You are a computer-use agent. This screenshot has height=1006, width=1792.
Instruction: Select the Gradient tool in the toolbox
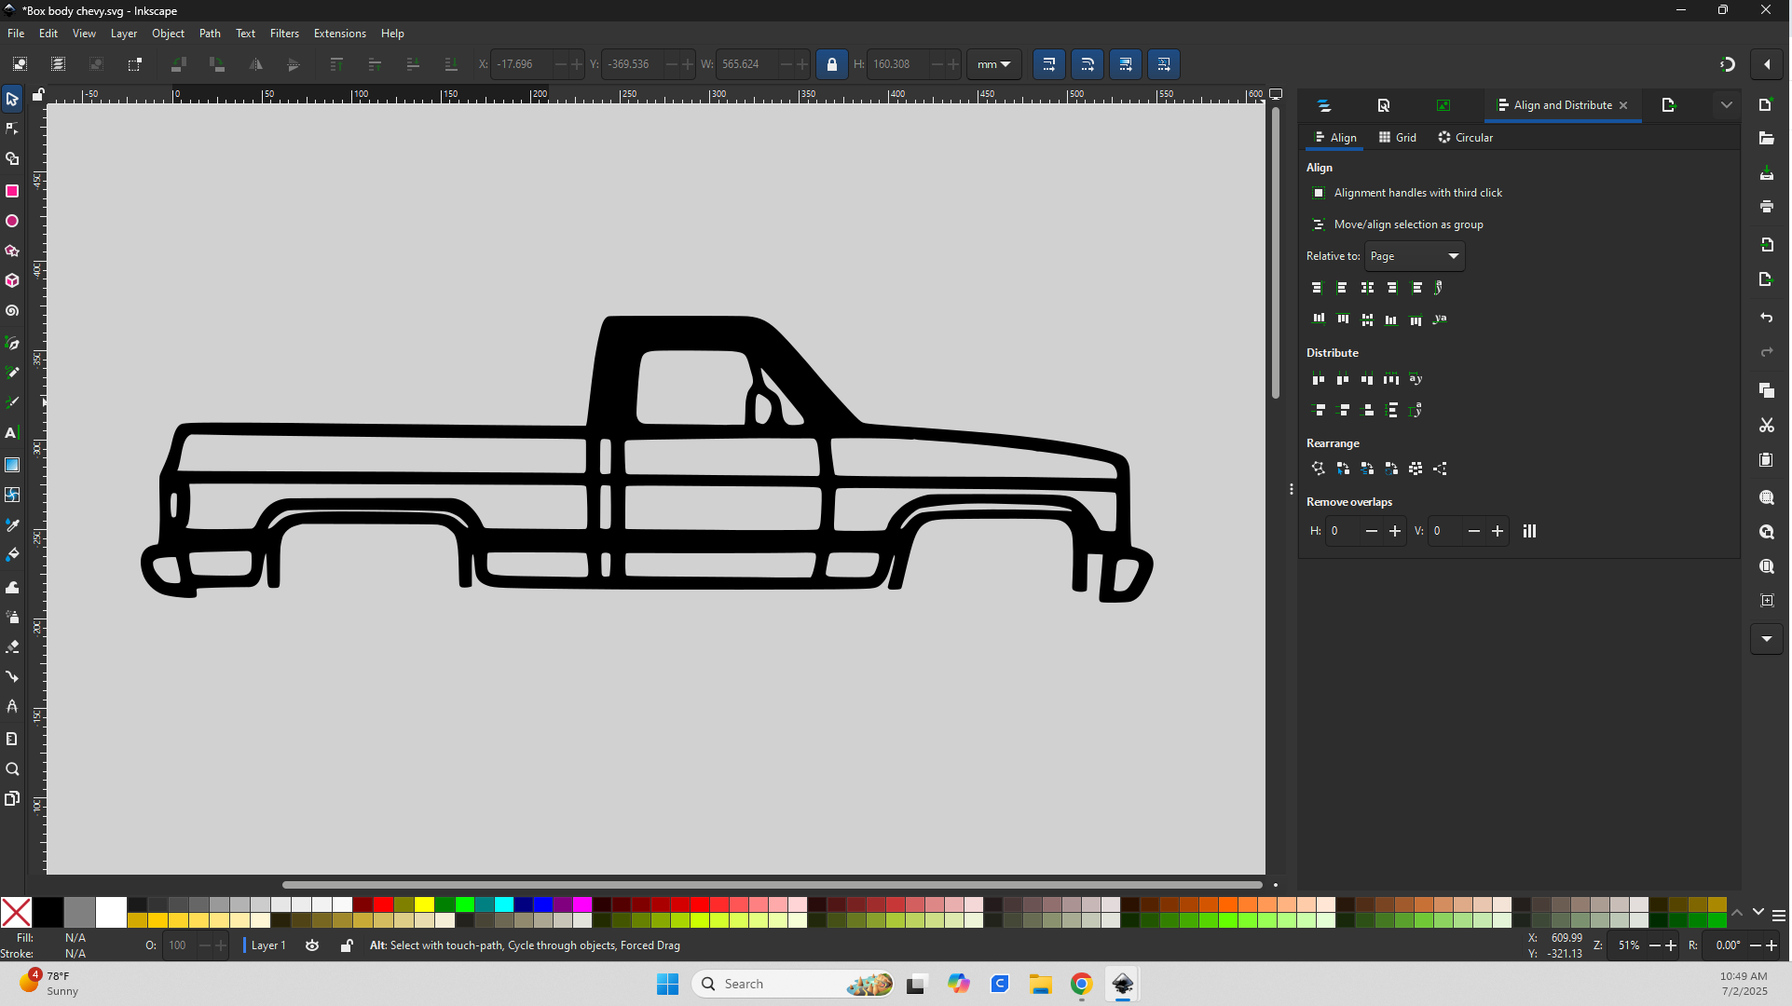tap(12, 465)
